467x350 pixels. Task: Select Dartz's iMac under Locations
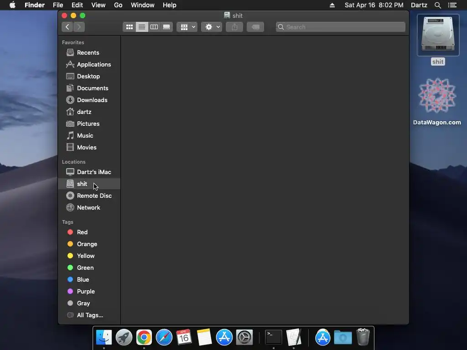pyautogui.click(x=89, y=172)
